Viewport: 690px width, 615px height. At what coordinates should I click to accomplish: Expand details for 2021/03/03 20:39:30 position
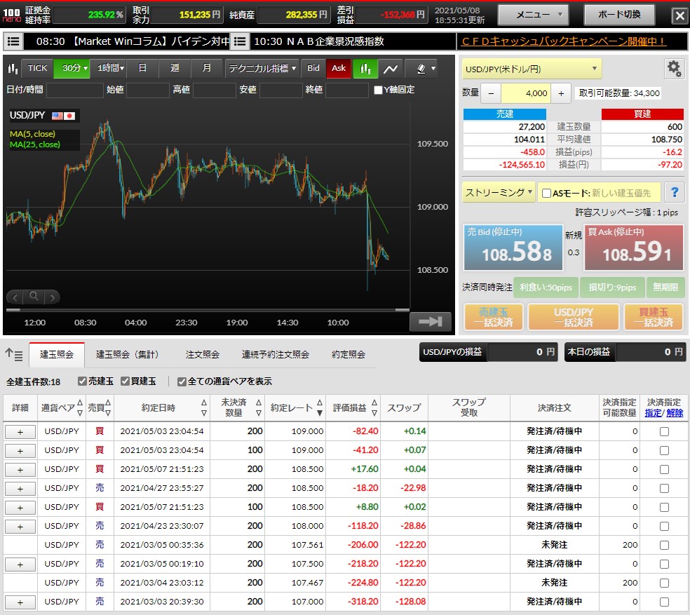tap(20, 602)
